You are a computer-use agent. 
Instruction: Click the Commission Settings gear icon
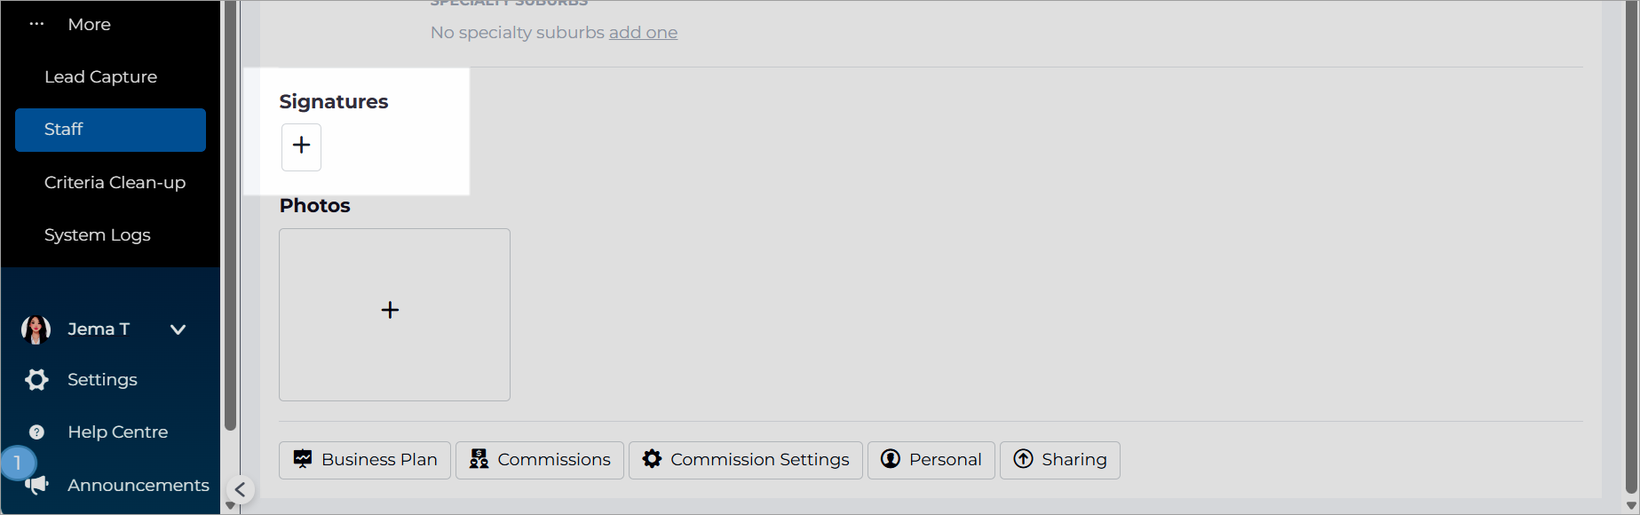click(652, 459)
